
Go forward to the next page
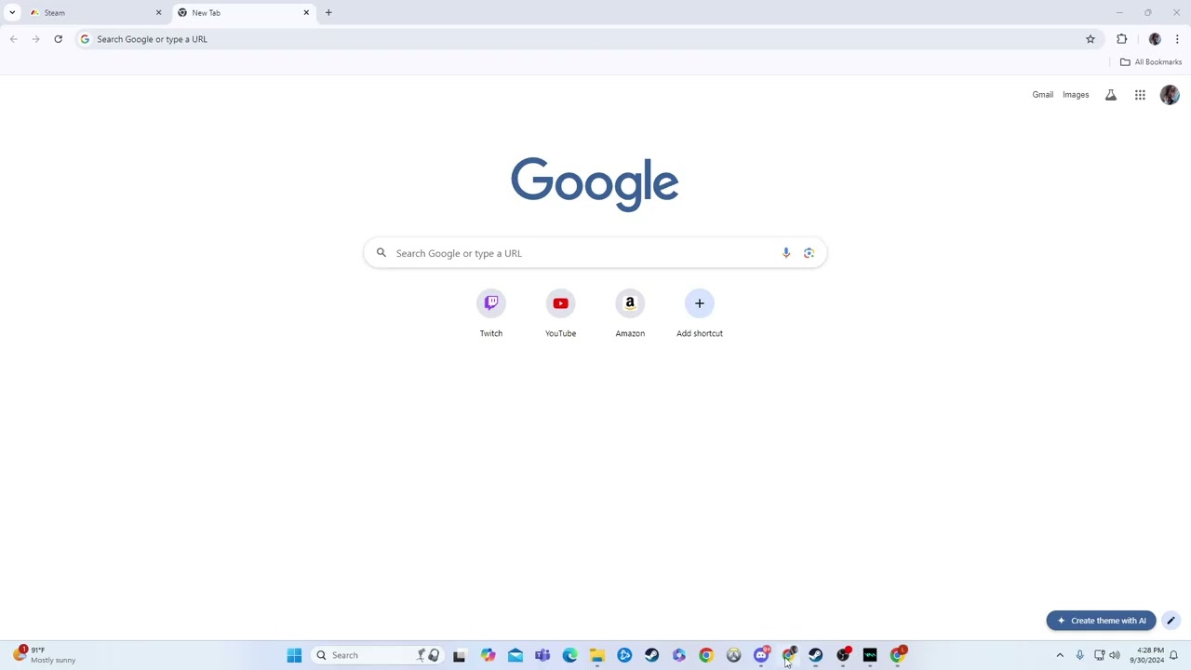point(35,39)
